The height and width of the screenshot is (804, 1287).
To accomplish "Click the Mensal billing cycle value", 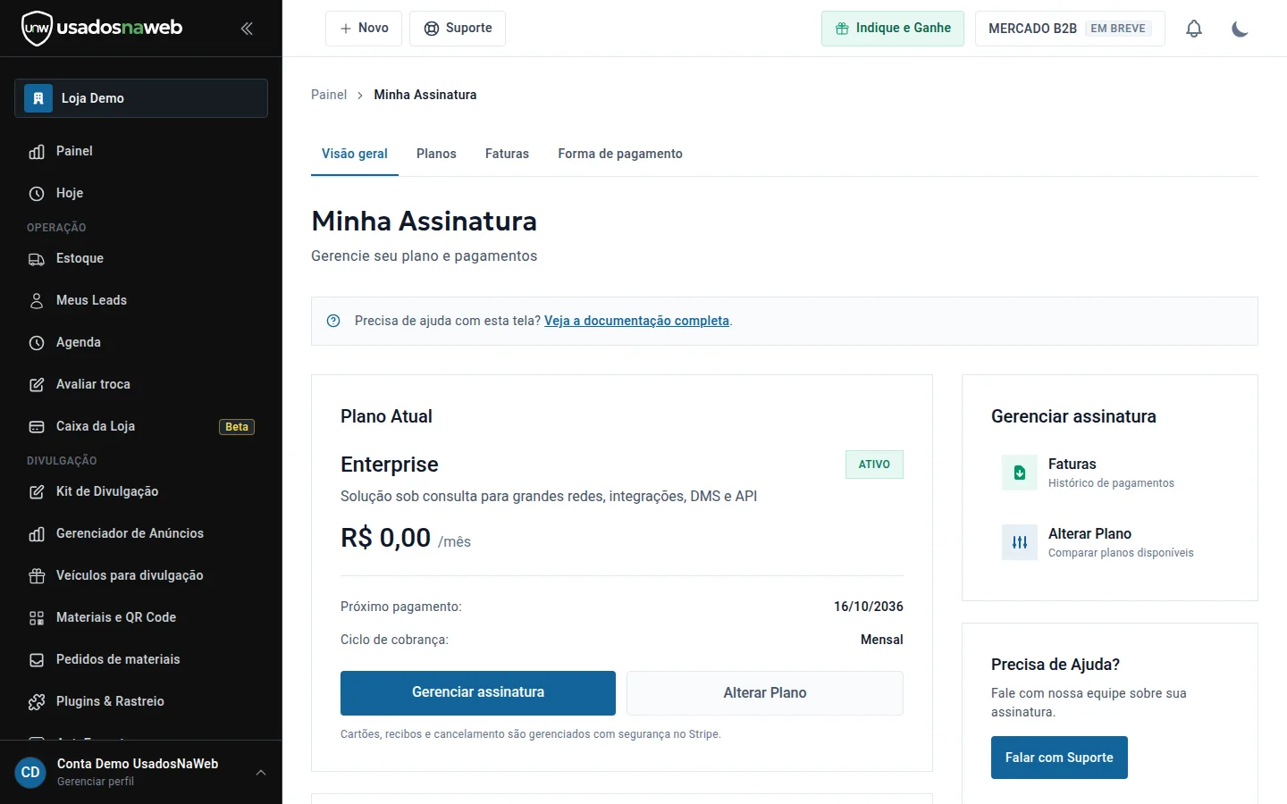I will 882,640.
